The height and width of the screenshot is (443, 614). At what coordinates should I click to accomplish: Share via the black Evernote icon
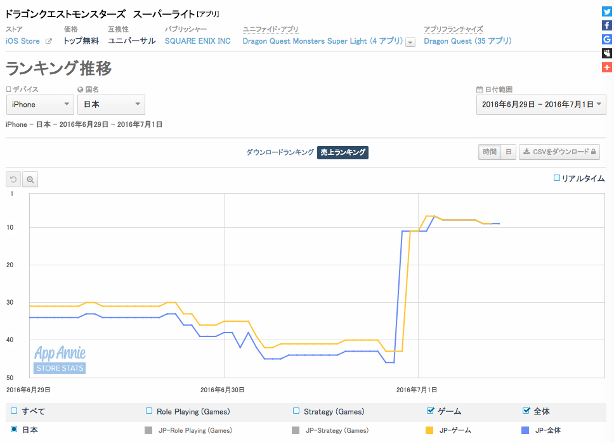606,53
